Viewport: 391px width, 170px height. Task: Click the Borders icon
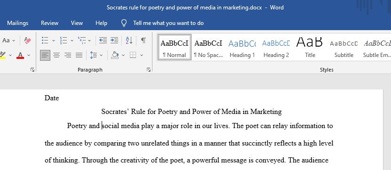pos(133,55)
